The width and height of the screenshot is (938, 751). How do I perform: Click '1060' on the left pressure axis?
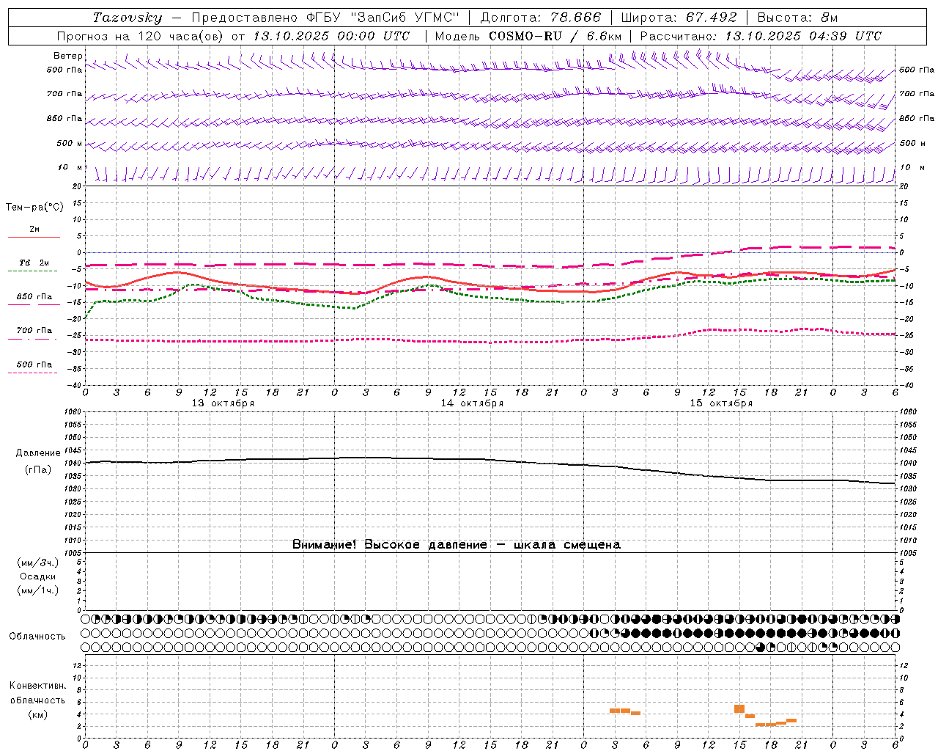tap(73, 412)
